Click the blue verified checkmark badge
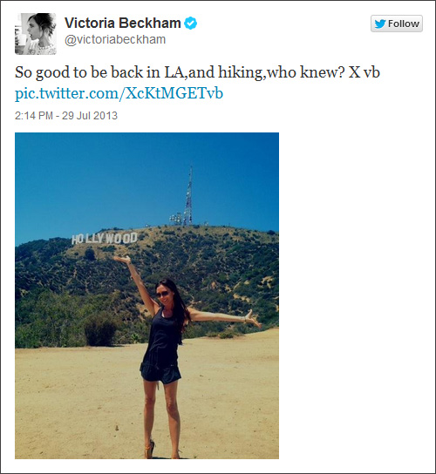The image size is (436, 474). (x=191, y=24)
